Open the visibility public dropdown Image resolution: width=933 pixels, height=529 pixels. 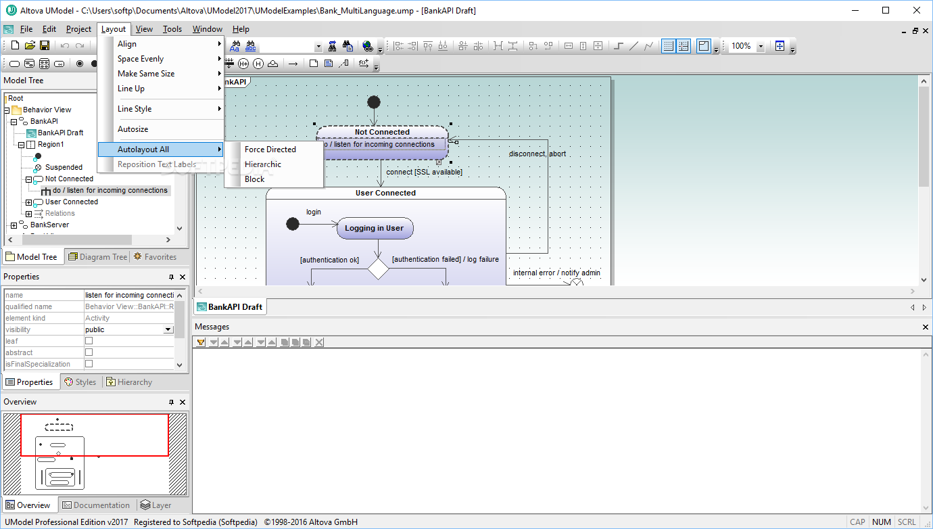coord(168,329)
